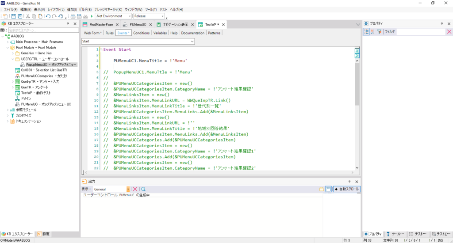453x243 pixels.
Task: Open the output folder icon
Action: 321,189
